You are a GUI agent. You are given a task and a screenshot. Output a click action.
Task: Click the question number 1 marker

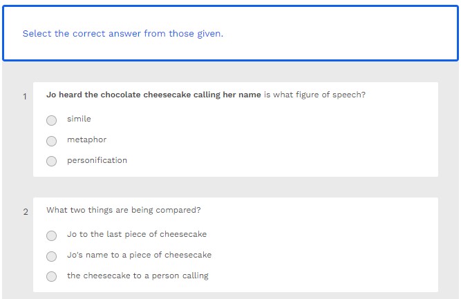click(x=25, y=97)
